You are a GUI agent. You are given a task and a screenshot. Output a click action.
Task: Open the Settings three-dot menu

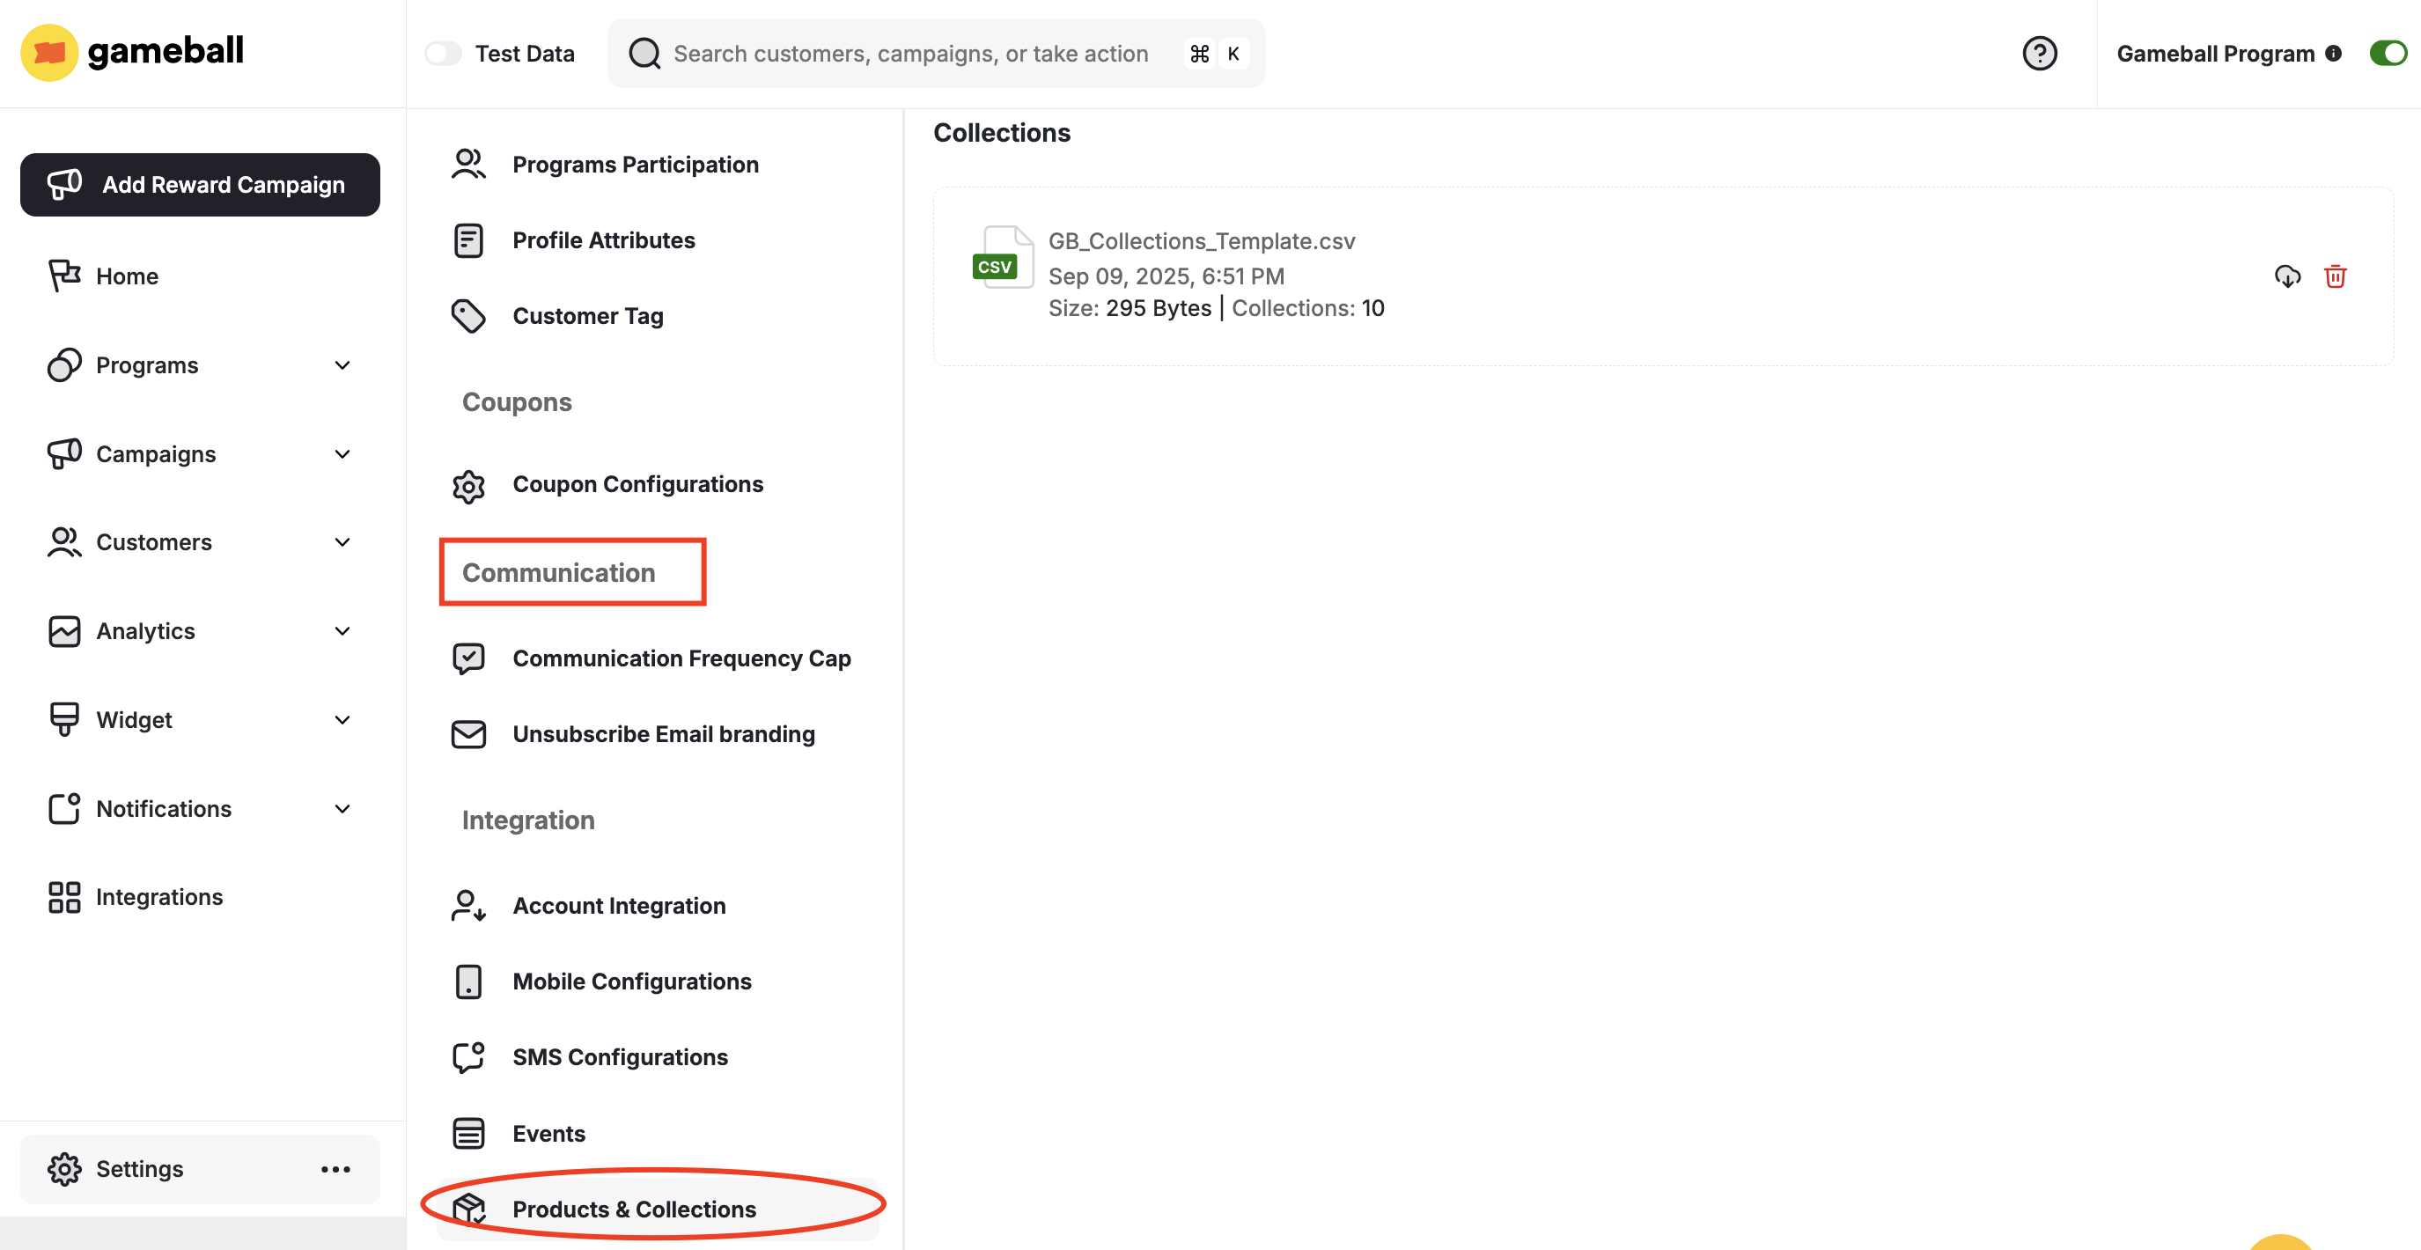(335, 1169)
